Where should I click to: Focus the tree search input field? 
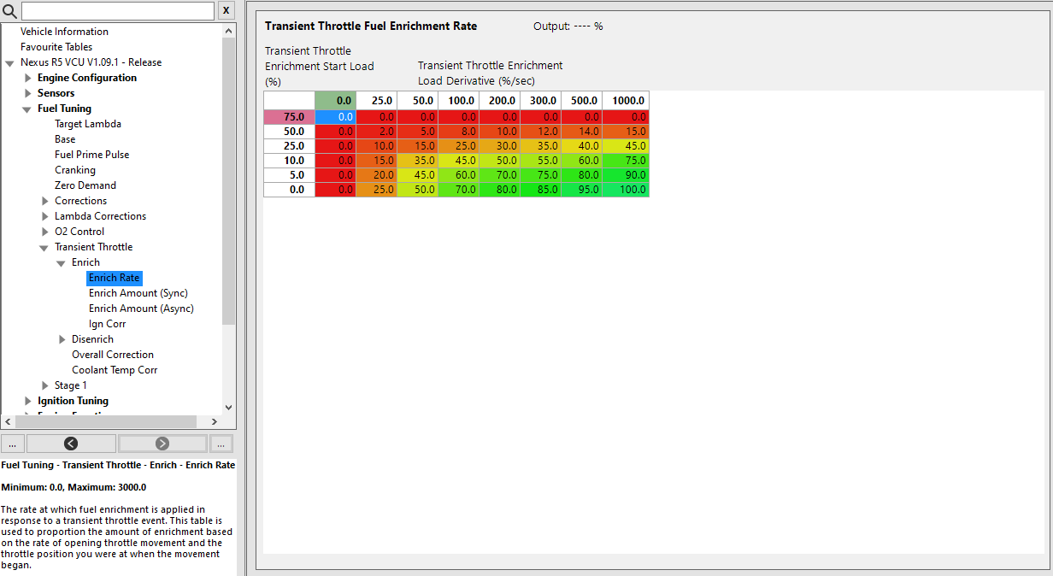(x=118, y=10)
